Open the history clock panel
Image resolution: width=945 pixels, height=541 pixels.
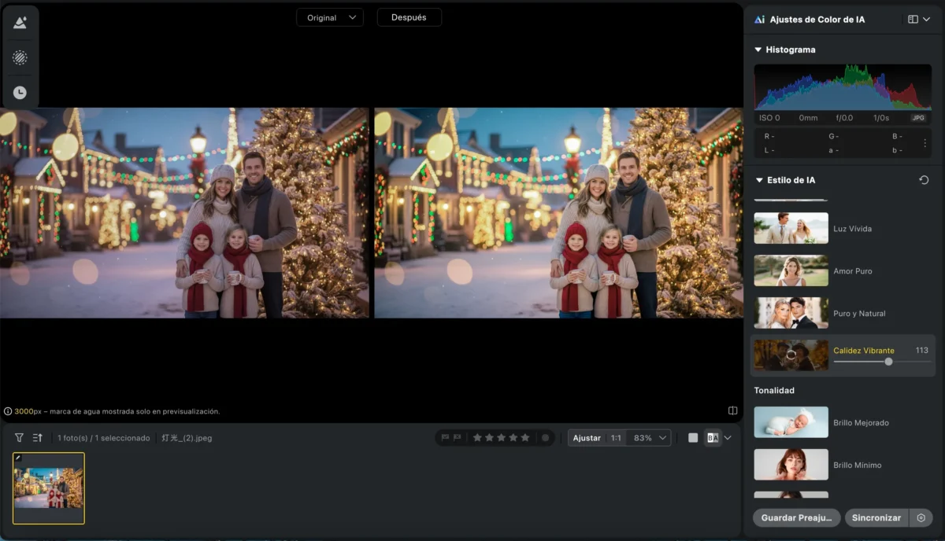tap(20, 93)
